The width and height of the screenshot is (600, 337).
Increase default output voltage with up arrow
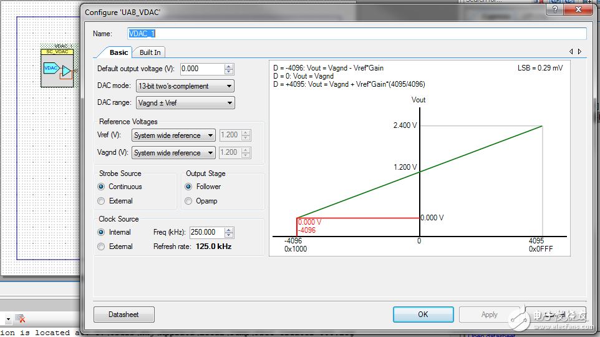[x=229, y=66]
